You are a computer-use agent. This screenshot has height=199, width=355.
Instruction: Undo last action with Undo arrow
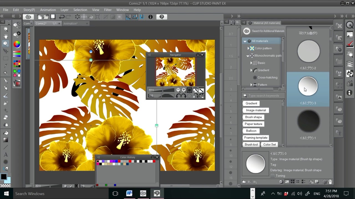click(62, 17)
